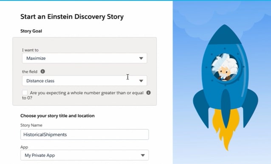Click the 'Are you expecting a whole number' label text
The width and height of the screenshot is (271, 164).
pos(83,95)
